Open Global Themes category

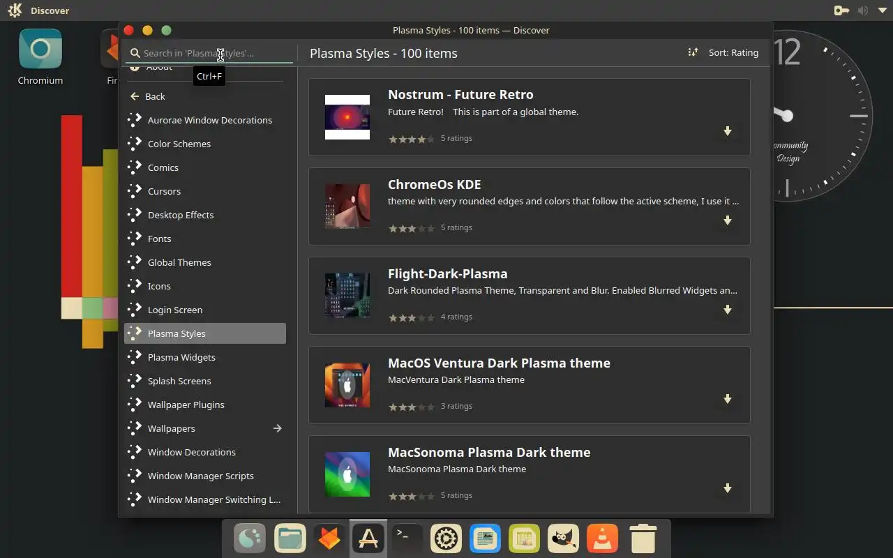point(205,262)
